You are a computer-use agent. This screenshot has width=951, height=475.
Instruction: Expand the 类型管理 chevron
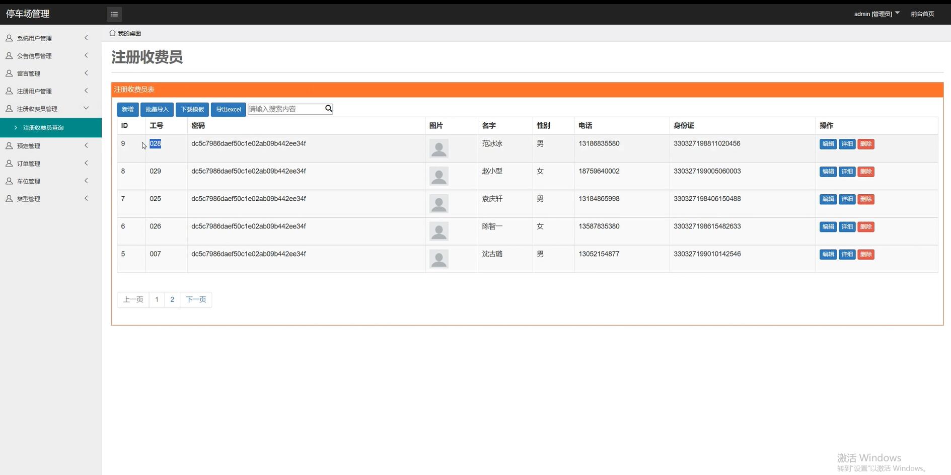coord(86,198)
